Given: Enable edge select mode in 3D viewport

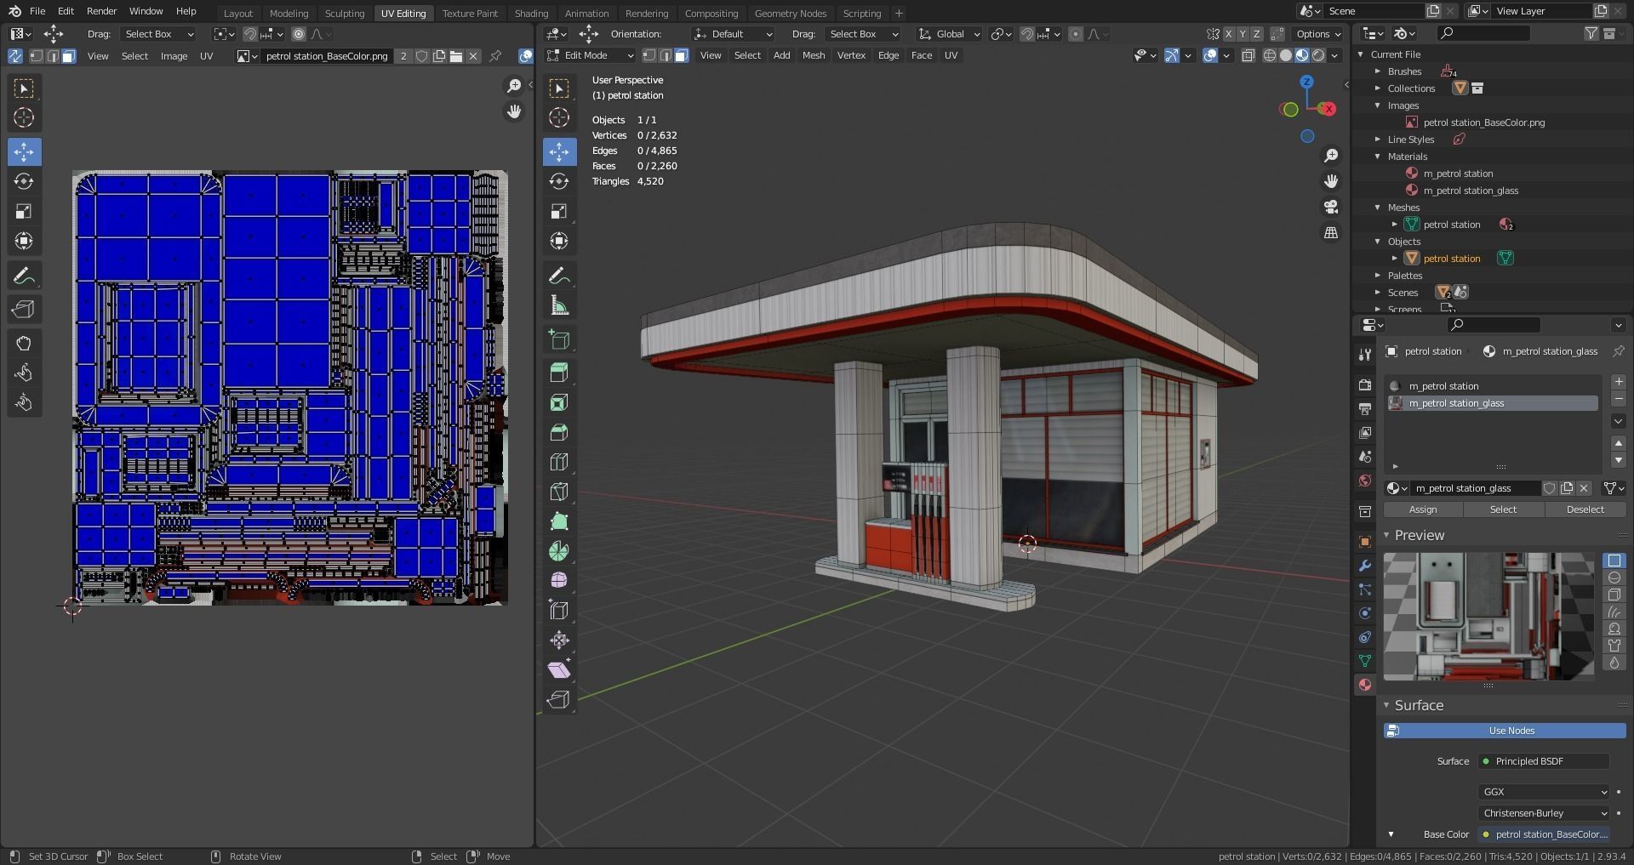Looking at the screenshot, I should (x=666, y=55).
